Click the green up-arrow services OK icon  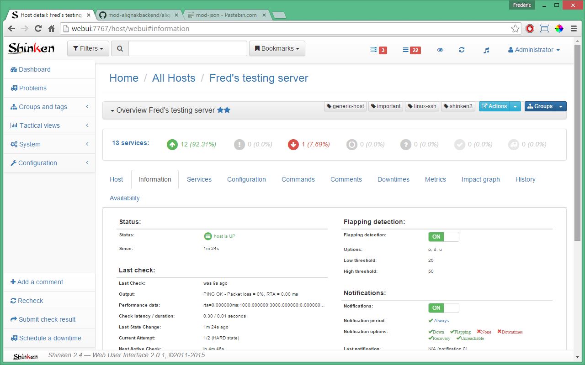[x=172, y=145]
